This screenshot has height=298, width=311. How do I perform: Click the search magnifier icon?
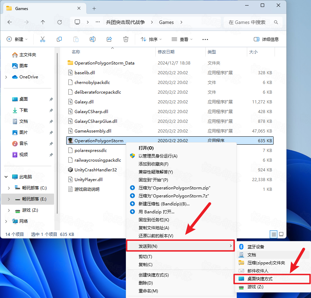pos(276,22)
